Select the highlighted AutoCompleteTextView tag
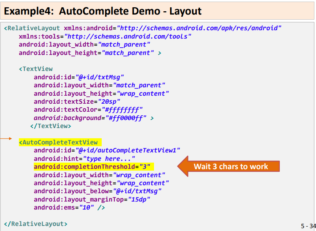This screenshot has height=231, width=316. 59,142
